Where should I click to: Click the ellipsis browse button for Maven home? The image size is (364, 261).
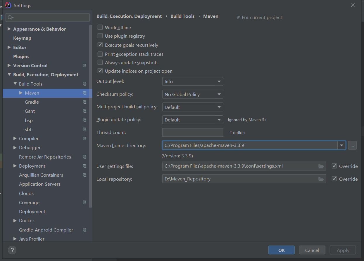click(x=352, y=145)
